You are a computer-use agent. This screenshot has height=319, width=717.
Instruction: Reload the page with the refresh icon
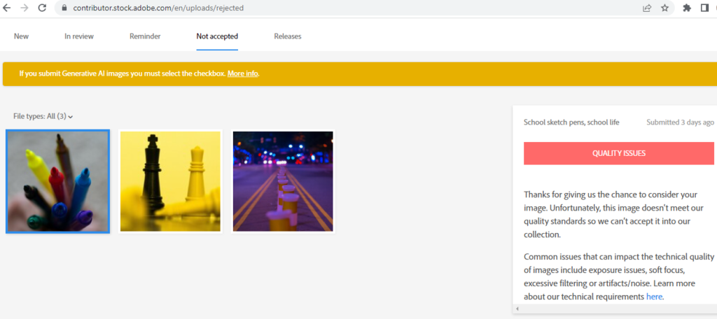tap(42, 8)
